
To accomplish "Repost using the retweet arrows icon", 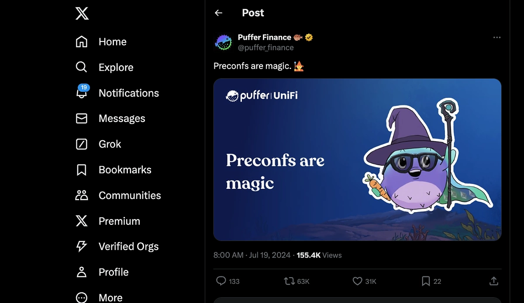I will pos(289,281).
